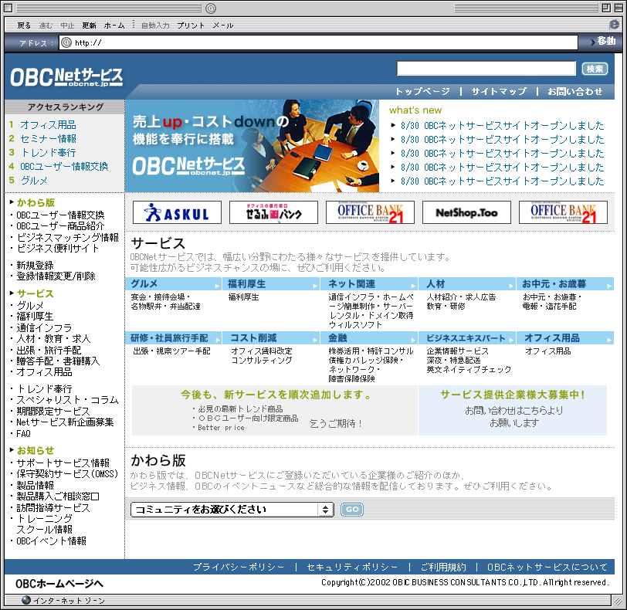The height and width of the screenshot is (610, 627).
Task: Click お問い合わせはこちらより in the recruiting box
Action: [x=513, y=410]
